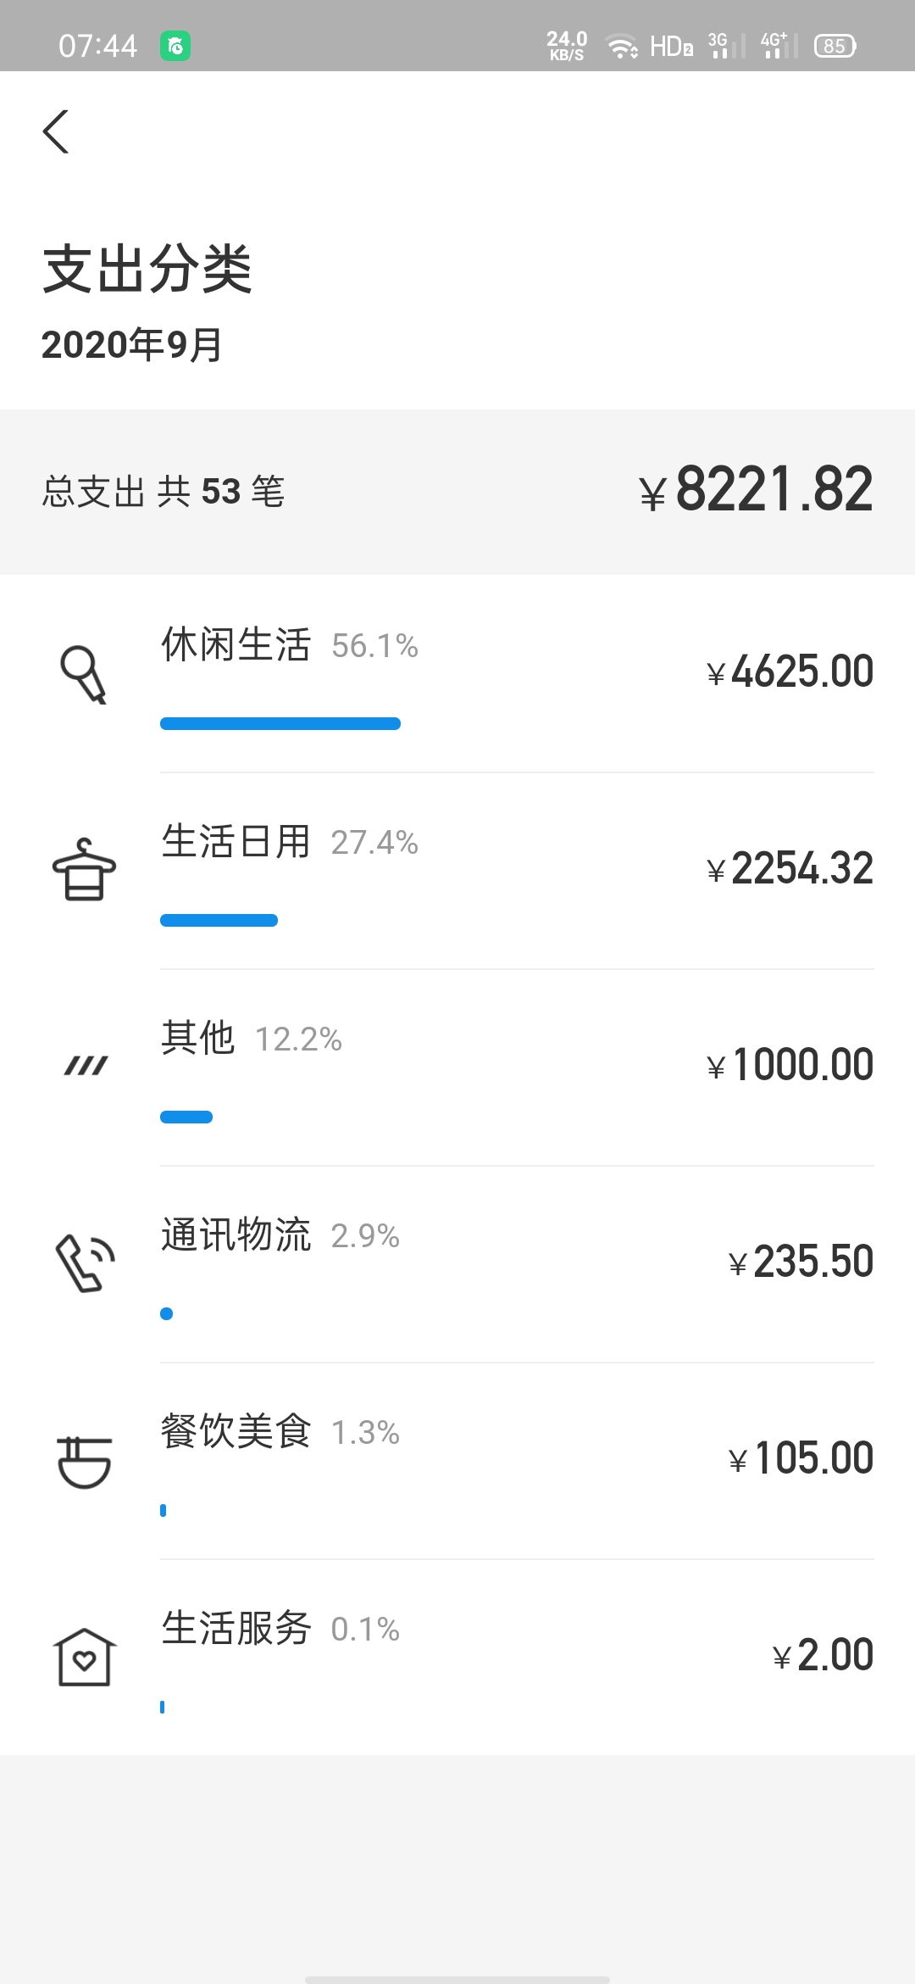Open the 休闲生活 category label

pos(236,644)
